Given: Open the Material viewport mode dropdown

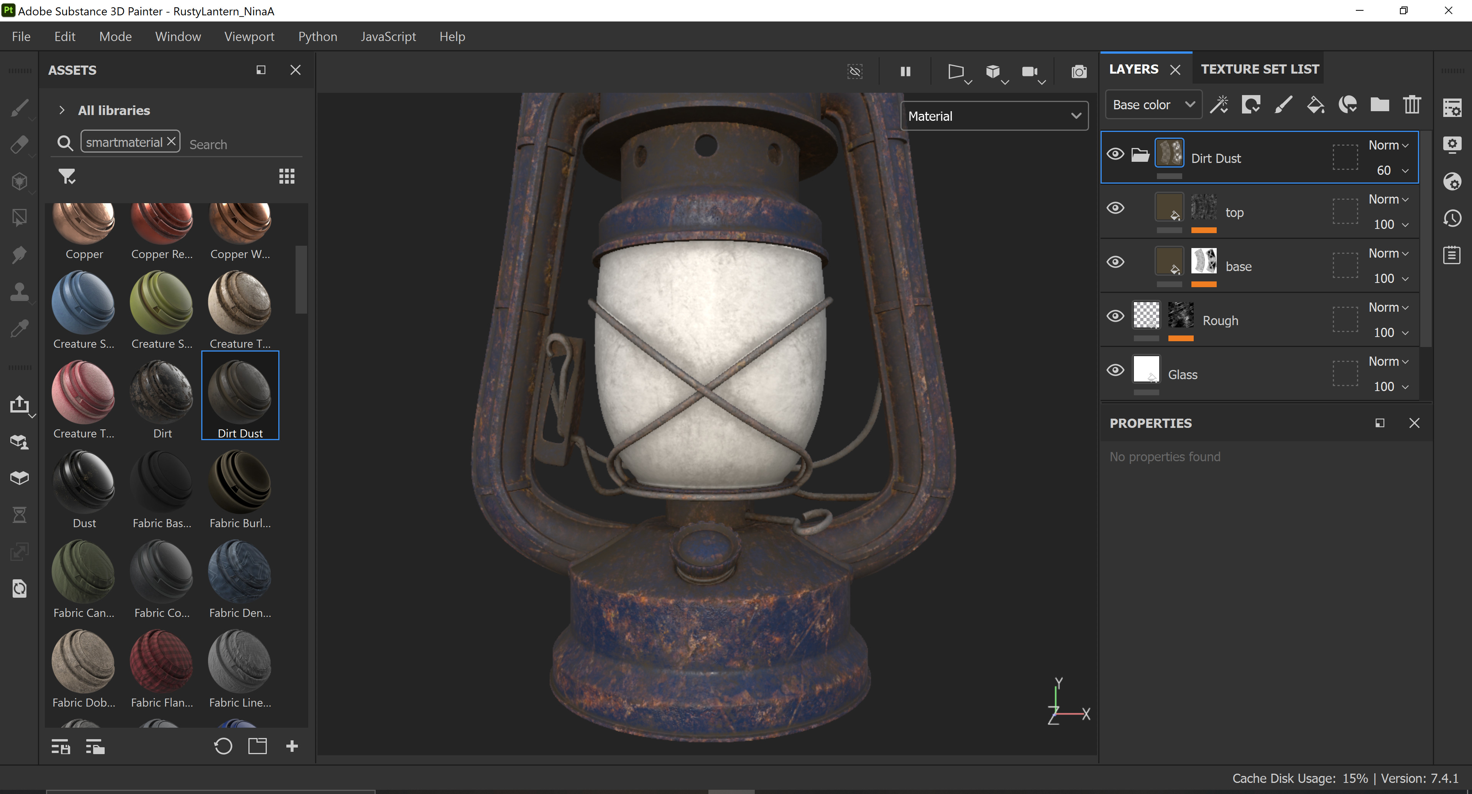Looking at the screenshot, I should [x=994, y=116].
